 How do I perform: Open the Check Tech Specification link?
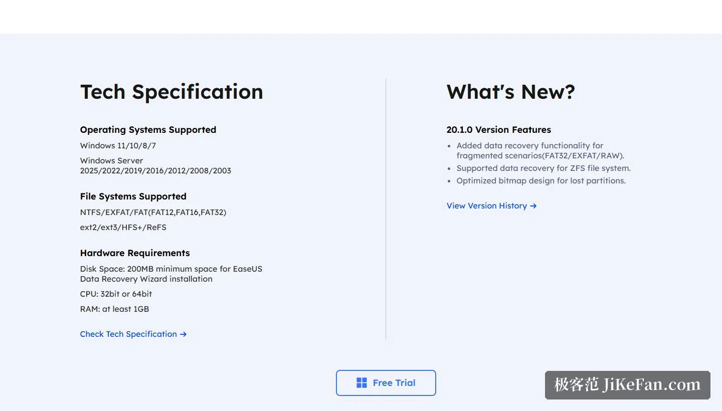click(133, 334)
